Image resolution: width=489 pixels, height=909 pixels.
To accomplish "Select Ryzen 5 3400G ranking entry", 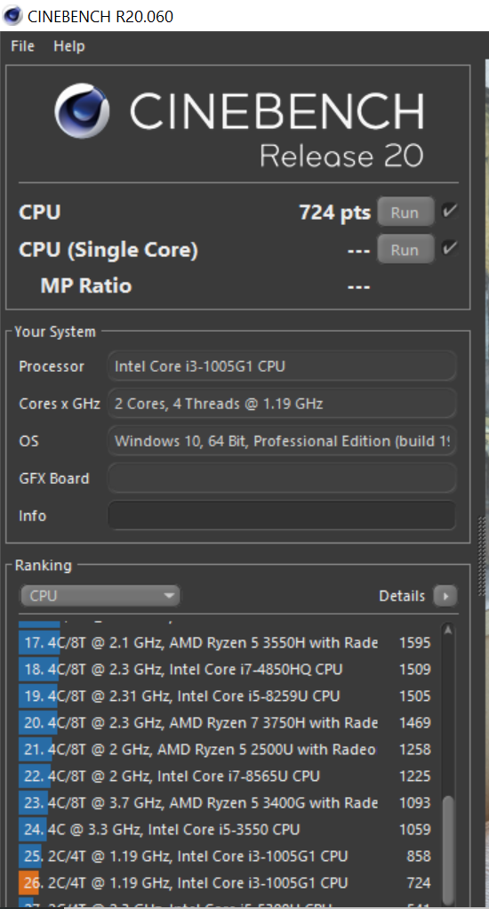I will 225,803.
